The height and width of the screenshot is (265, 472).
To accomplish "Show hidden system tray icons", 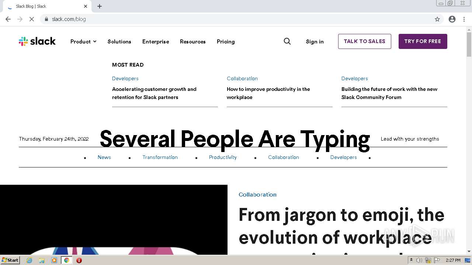I will 411,260.
